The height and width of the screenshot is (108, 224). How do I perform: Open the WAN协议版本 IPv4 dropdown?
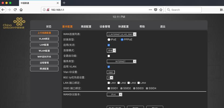pos(114,94)
